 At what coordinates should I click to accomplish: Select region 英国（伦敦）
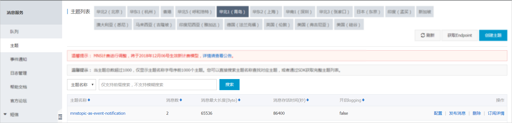[278, 25]
